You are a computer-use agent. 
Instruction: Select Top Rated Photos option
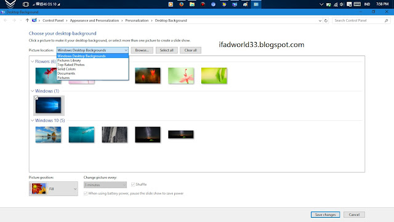[92, 65]
